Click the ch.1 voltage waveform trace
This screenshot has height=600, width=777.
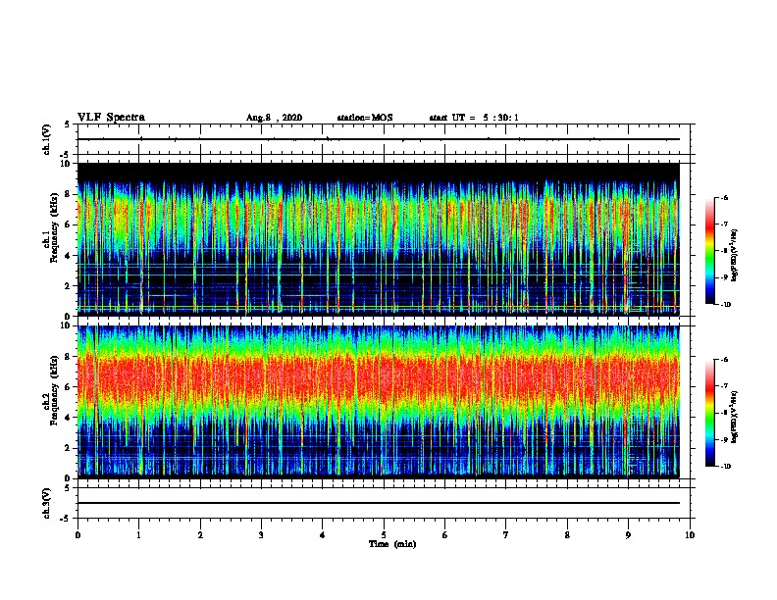coord(379,139)
